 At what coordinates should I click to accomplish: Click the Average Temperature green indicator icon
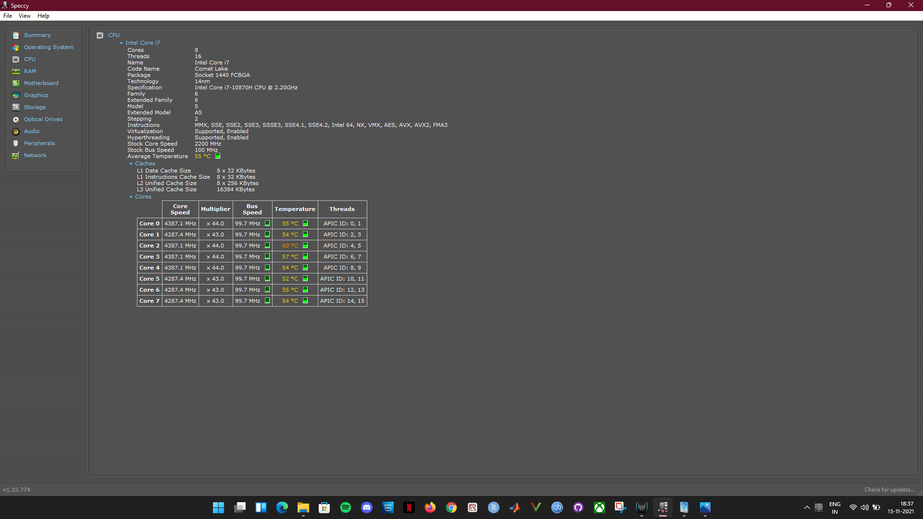(218, 156)
